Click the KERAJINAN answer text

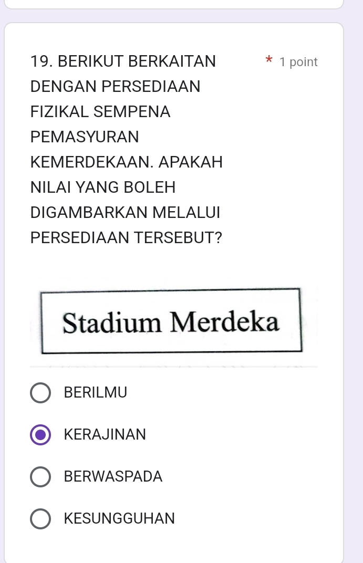tap(105, 435)
